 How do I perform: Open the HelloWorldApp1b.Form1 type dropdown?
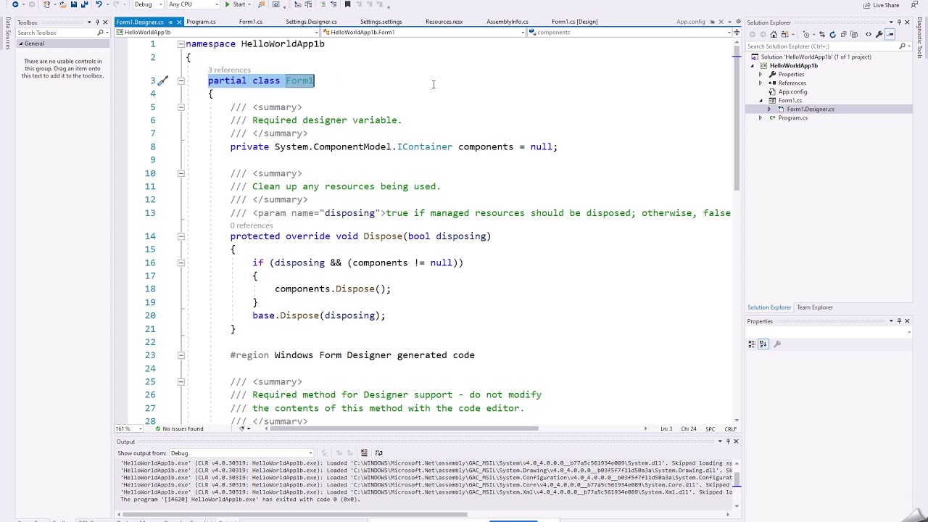(x=423, y=32)
